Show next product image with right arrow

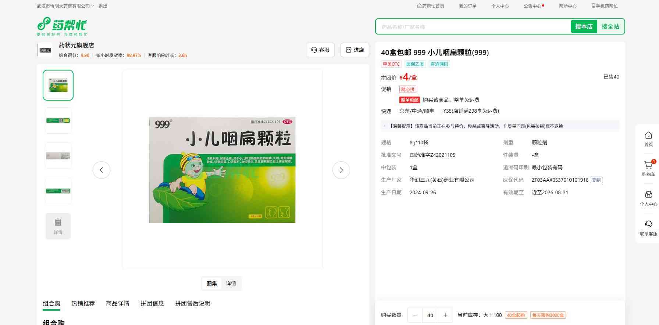pos(341,170)
